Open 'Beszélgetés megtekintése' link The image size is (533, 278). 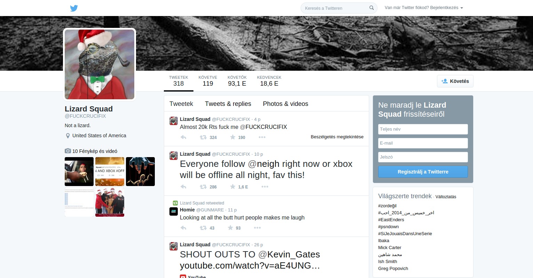[337, 137]
